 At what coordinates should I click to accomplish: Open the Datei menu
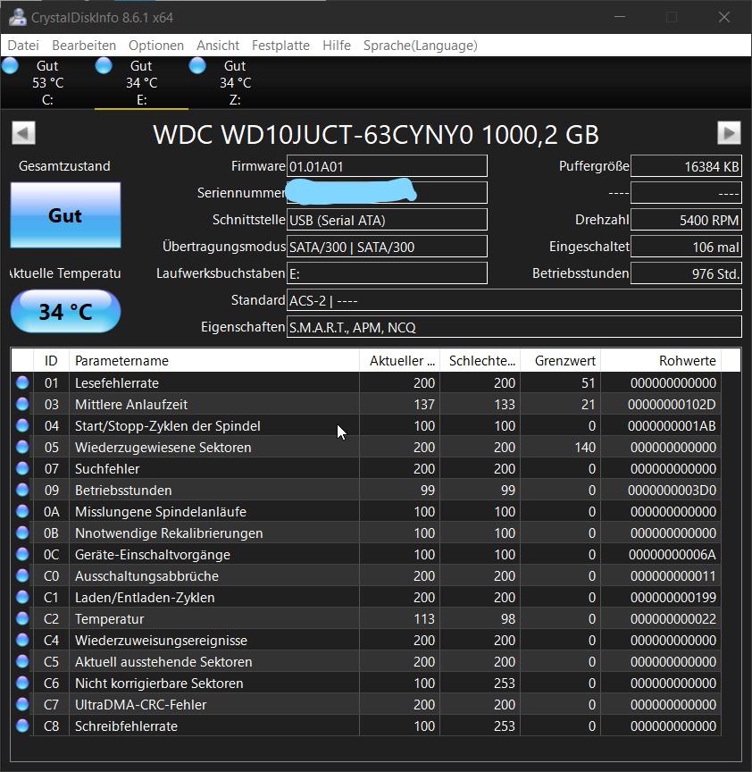point(23,46)
